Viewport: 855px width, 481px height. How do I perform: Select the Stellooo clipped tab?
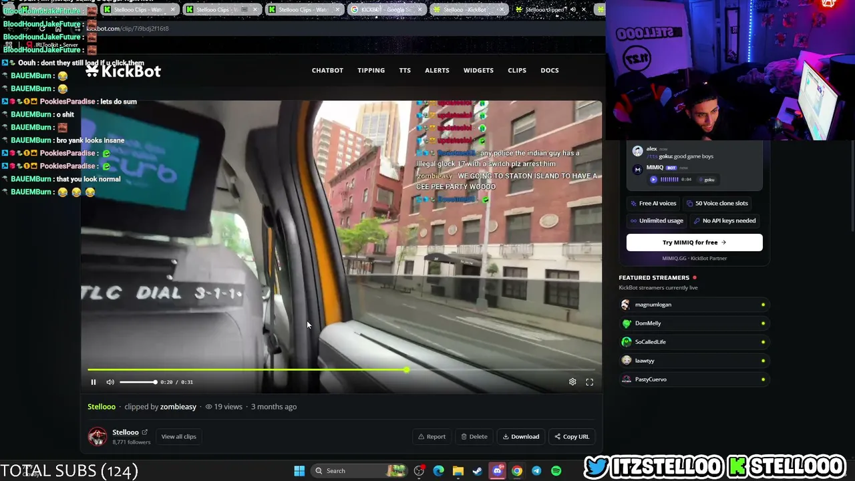pos(544,10)
